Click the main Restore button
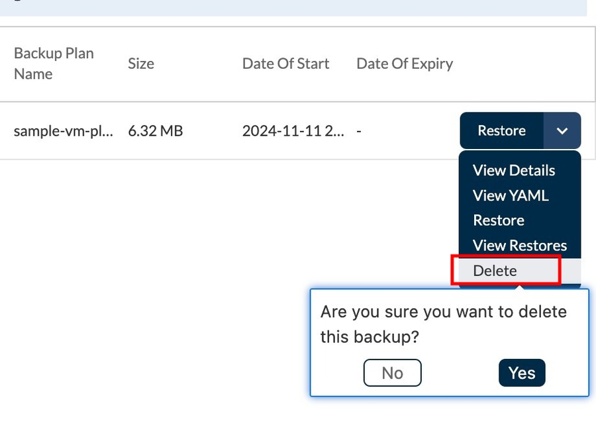Viewport: 596px width, 447px height. 501,131
